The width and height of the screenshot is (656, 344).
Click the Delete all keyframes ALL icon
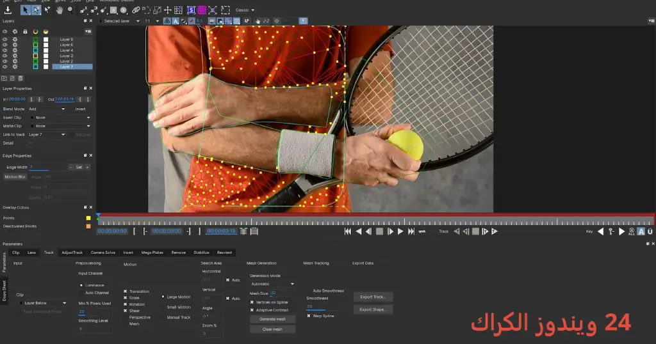(x=632, y=231)
